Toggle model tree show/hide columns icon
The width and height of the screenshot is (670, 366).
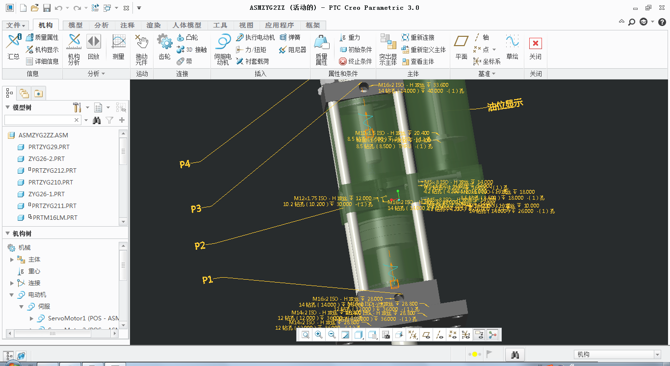121,107
